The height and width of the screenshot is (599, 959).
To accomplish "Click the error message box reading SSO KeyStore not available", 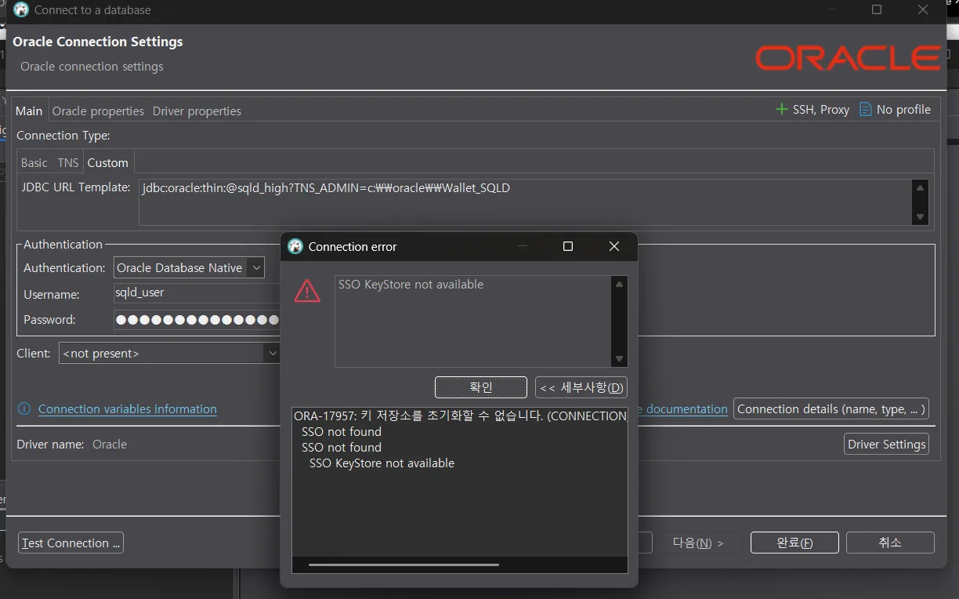I will coord(473,321).
